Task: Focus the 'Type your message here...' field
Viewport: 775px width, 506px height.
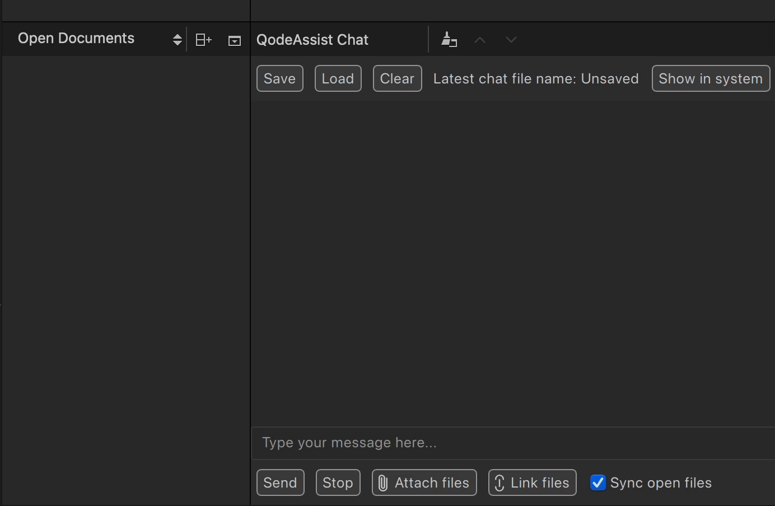Action: coord(513,443)
